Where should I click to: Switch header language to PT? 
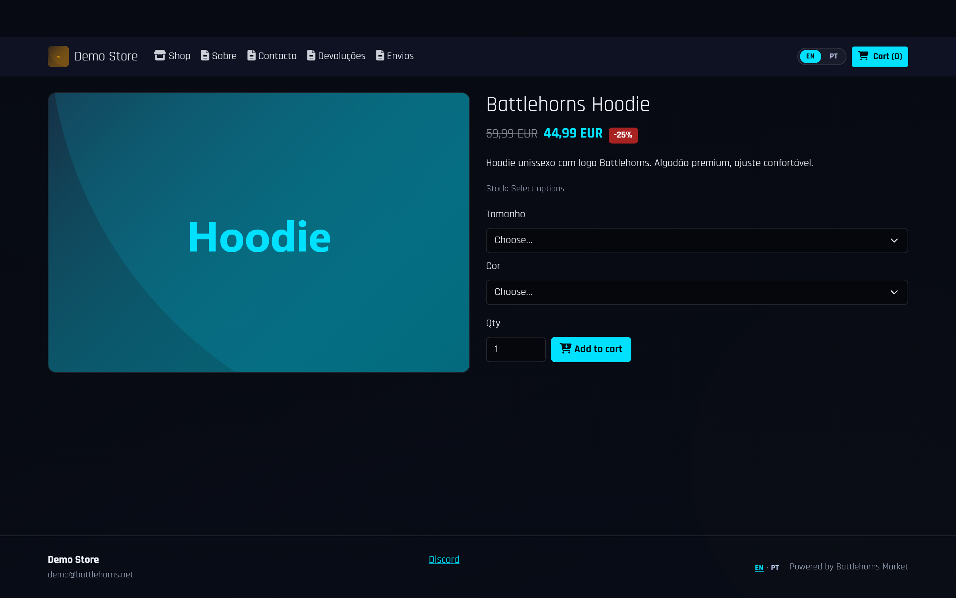tap(833, 56)
